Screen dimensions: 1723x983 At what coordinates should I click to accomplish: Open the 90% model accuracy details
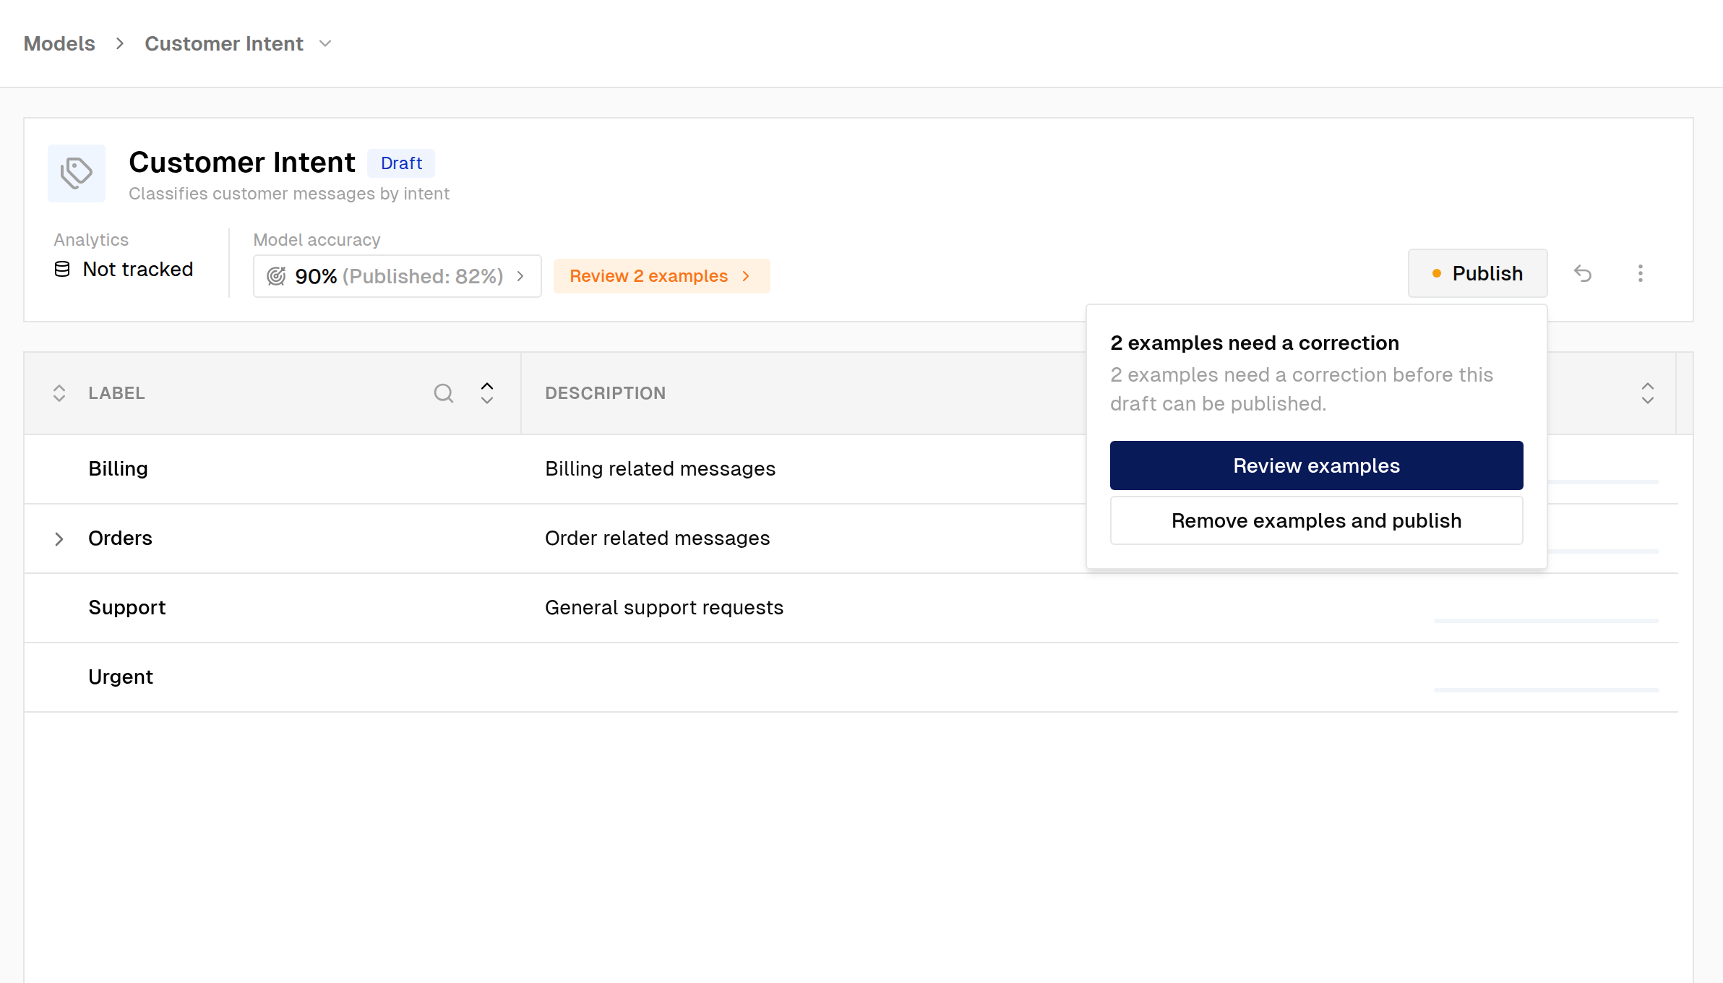point(398,276)
